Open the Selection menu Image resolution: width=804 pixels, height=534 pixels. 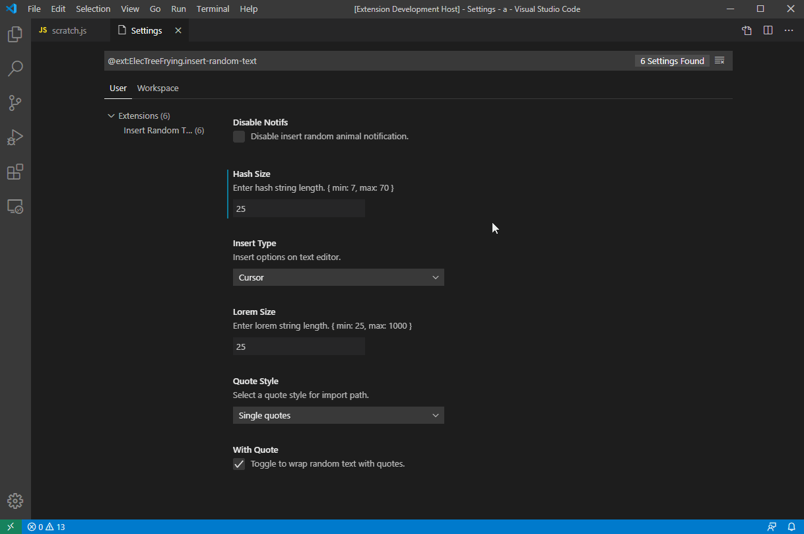coord(93,9)
